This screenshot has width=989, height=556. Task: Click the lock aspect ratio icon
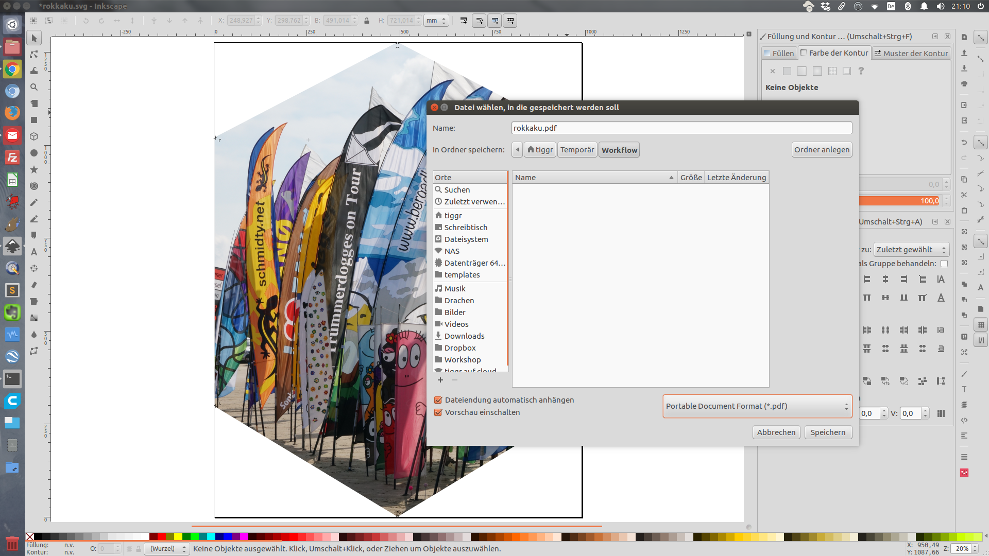[x=367, y=21]
